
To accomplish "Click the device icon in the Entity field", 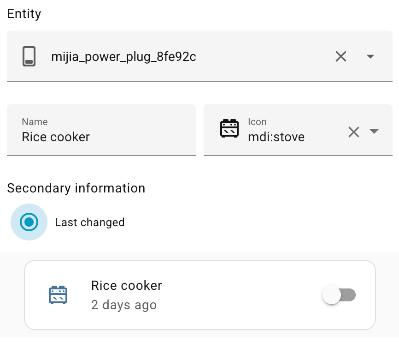I will click(29, 56).
